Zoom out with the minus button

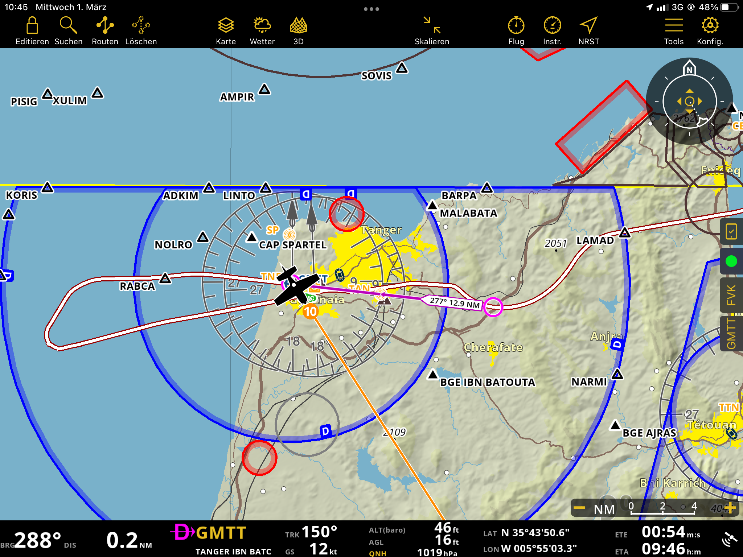pos(579,508)
